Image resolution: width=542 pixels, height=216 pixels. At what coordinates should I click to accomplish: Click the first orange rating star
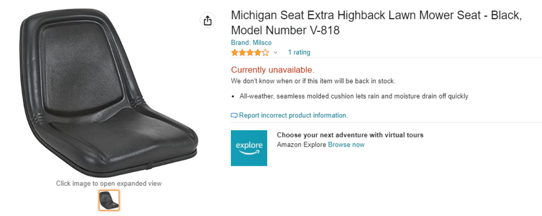[234, 52]
